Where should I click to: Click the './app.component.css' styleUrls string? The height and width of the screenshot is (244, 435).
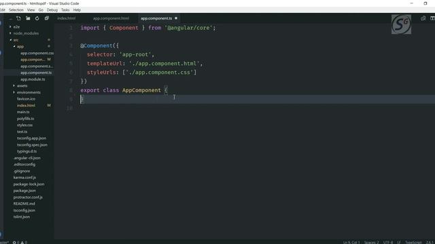click(x=159, y=73)
